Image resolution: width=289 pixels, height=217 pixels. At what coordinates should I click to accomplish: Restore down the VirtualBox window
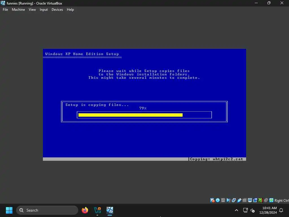269,3
